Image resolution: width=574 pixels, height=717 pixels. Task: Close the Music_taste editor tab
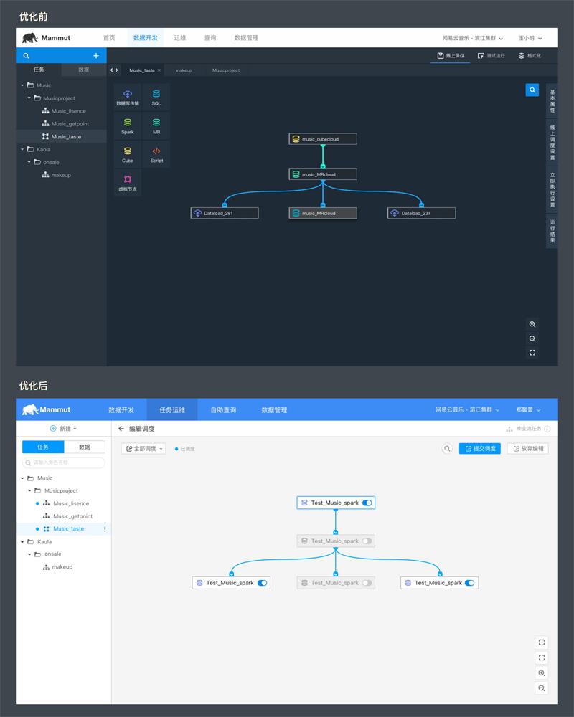[159, 70]
